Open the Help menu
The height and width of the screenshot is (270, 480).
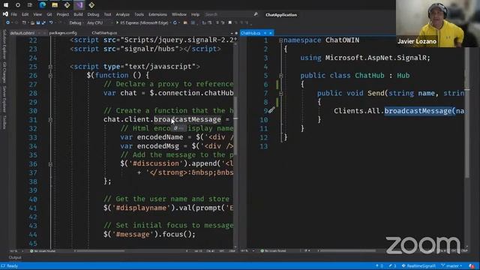coord(195,14)
